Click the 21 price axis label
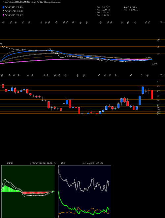 pyautogui.click(x=158, y=105)
